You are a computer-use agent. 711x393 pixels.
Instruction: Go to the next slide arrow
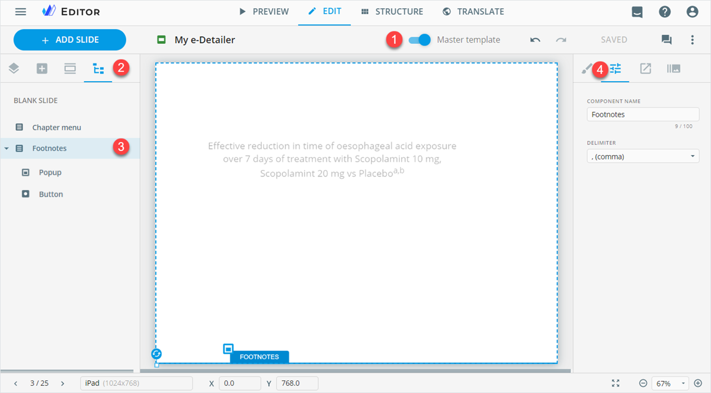pyautogui.click(x=63, y=384)
